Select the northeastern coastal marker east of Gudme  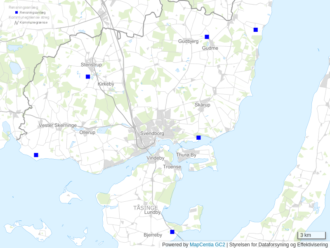[x=255, y=30]
